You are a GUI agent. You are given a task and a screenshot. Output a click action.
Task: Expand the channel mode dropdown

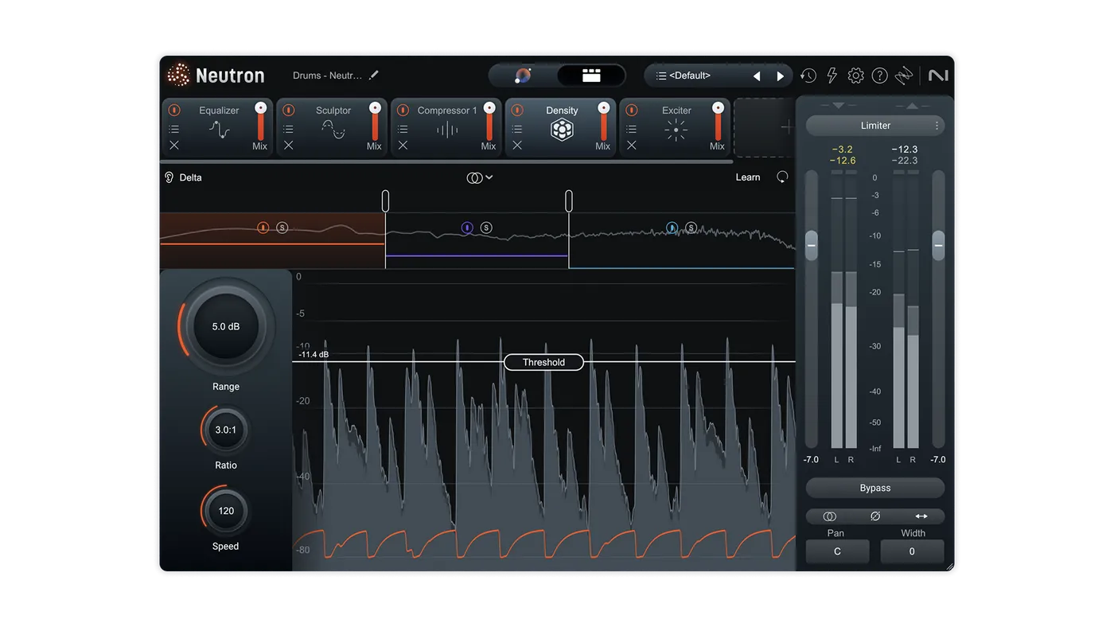point(480,177)
